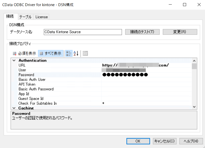Click the Basic Auth Password value cell
205x148 pixels.
(x=147, y=89)
